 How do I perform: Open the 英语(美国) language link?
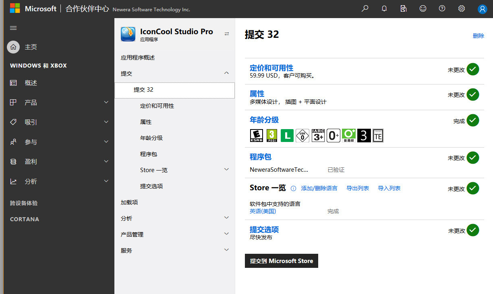(263, 211)
